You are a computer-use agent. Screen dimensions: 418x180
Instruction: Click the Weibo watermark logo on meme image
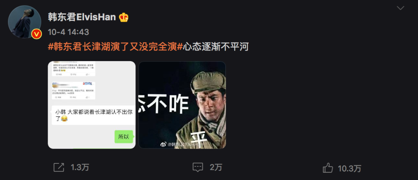[x=163, y=144]
